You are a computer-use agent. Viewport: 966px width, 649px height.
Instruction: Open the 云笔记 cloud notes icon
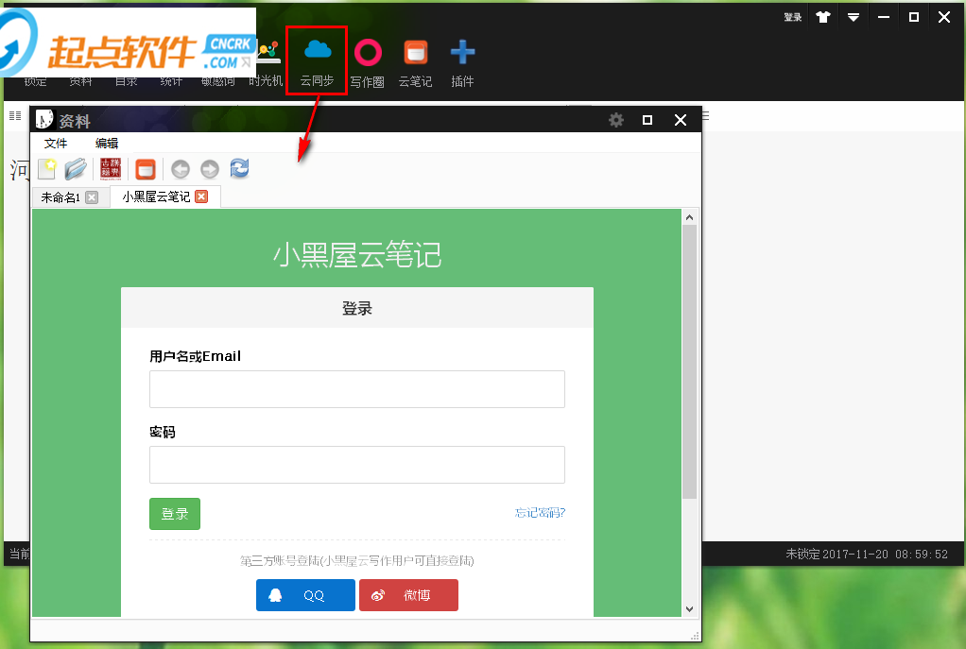coord(415,62)
